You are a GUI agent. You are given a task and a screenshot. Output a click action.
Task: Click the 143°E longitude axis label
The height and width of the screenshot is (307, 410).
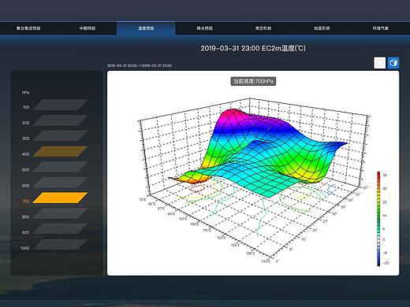[266, 261]
